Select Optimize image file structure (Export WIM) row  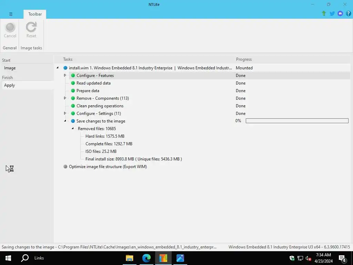(108, 167)
